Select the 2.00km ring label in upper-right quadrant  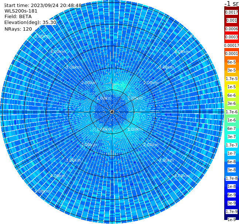coord(151,83)
